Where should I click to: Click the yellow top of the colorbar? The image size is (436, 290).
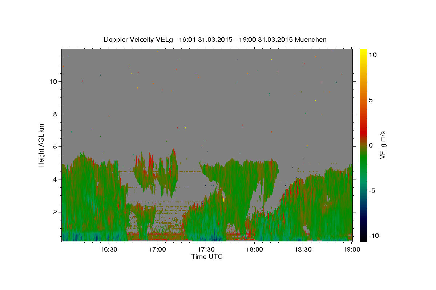point(363,51)
